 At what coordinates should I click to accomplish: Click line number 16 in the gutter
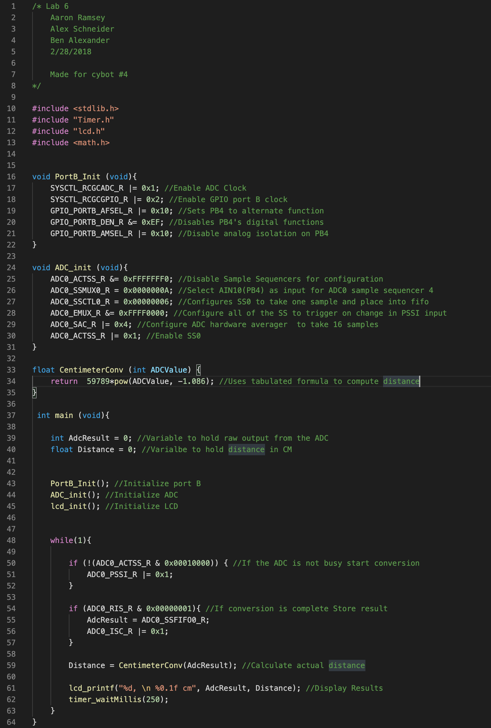[x=11, y=177]
